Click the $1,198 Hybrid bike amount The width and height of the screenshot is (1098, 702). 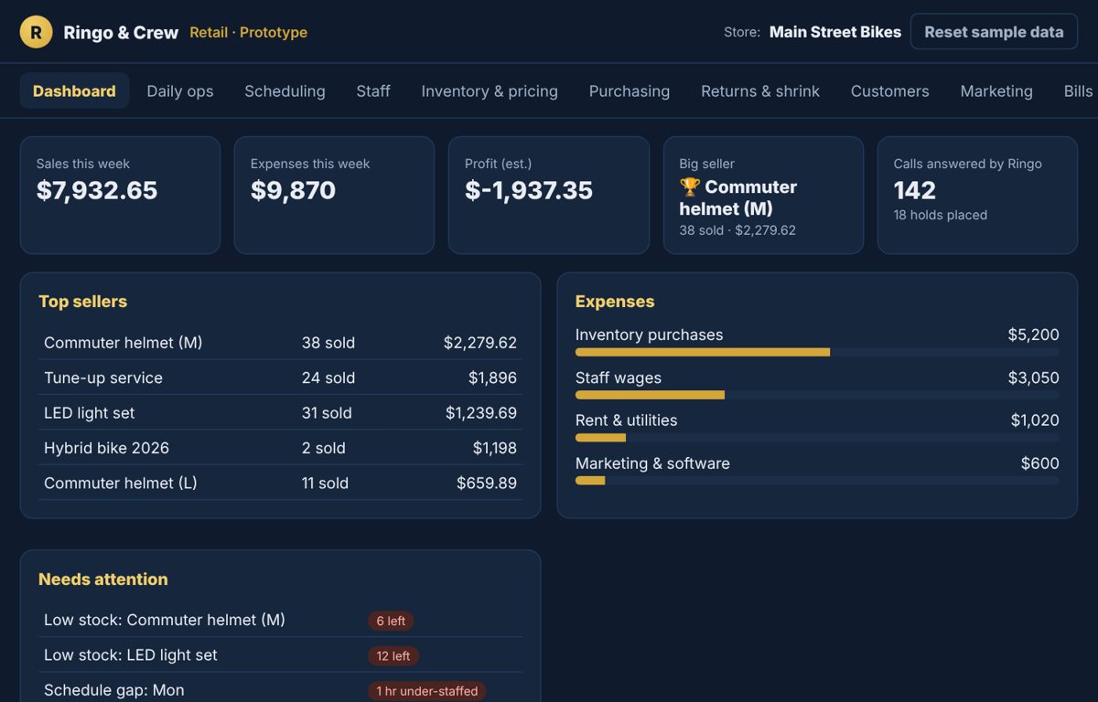[x=495, y=448]
